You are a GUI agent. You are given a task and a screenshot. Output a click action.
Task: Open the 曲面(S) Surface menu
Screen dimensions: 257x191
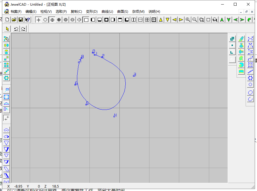point(123,12)
